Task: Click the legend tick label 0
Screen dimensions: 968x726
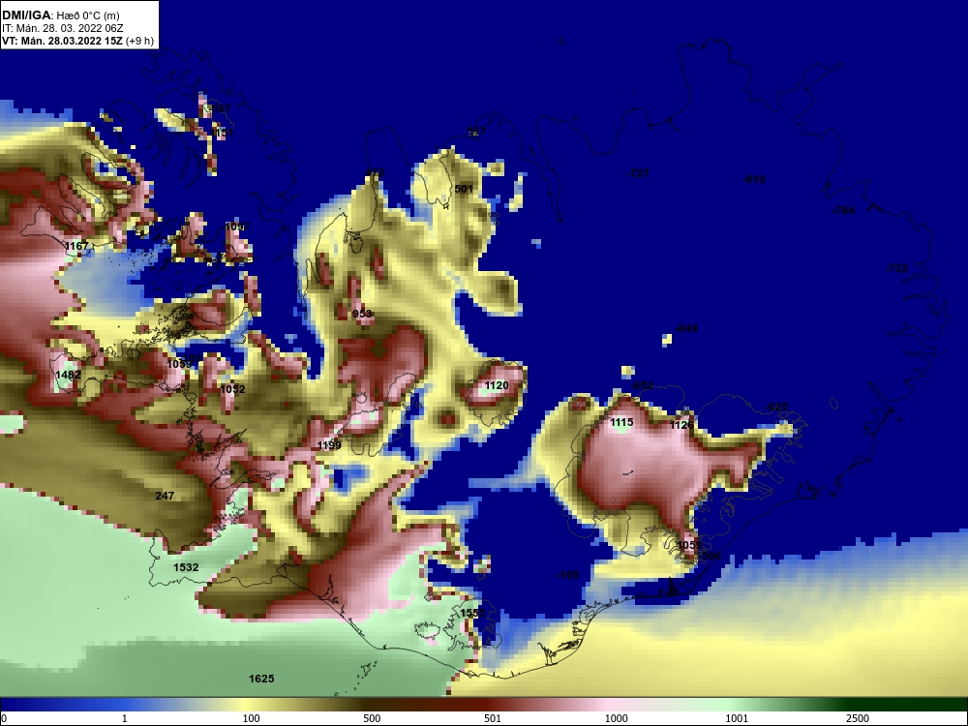Action: click(4, 718)
